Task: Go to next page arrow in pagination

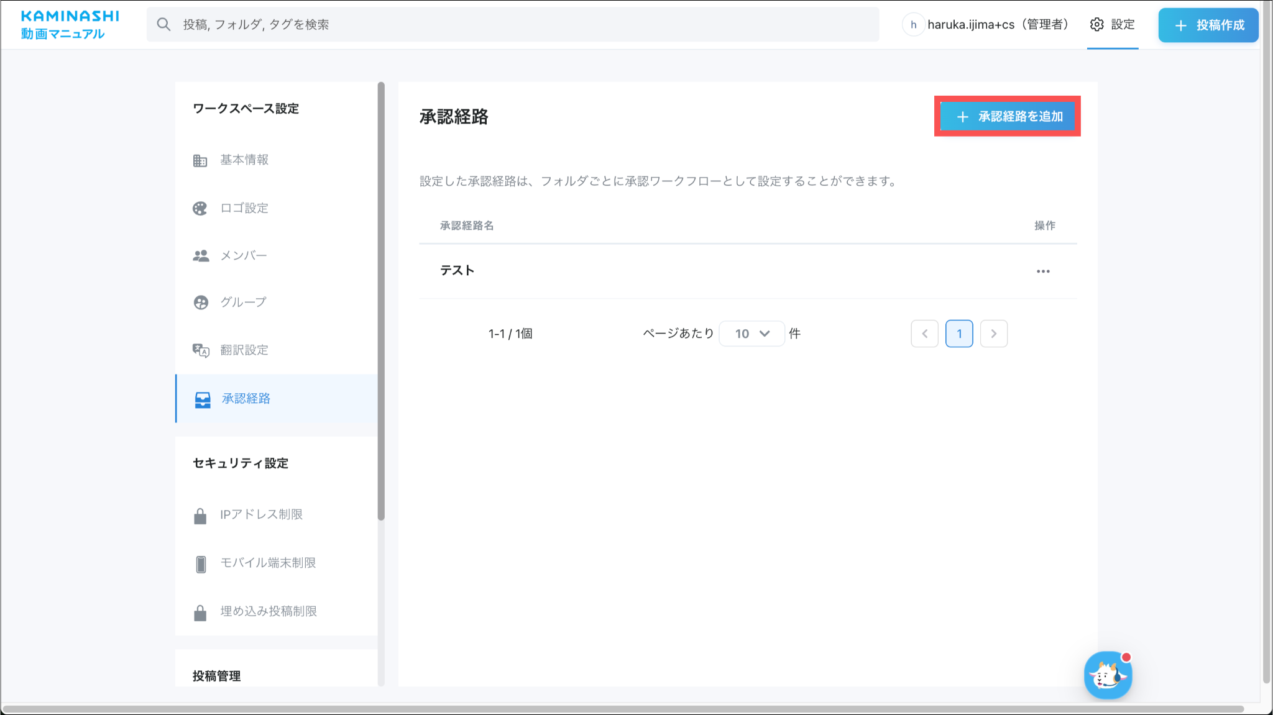Action: point(993,334)
